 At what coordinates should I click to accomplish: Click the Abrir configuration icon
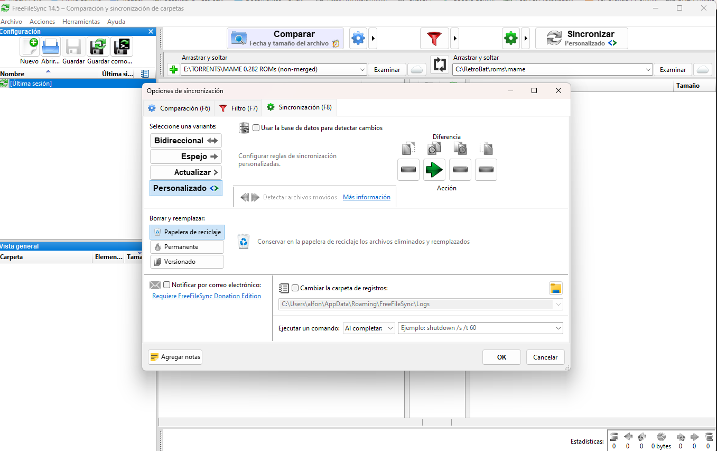tap(51, 47)
